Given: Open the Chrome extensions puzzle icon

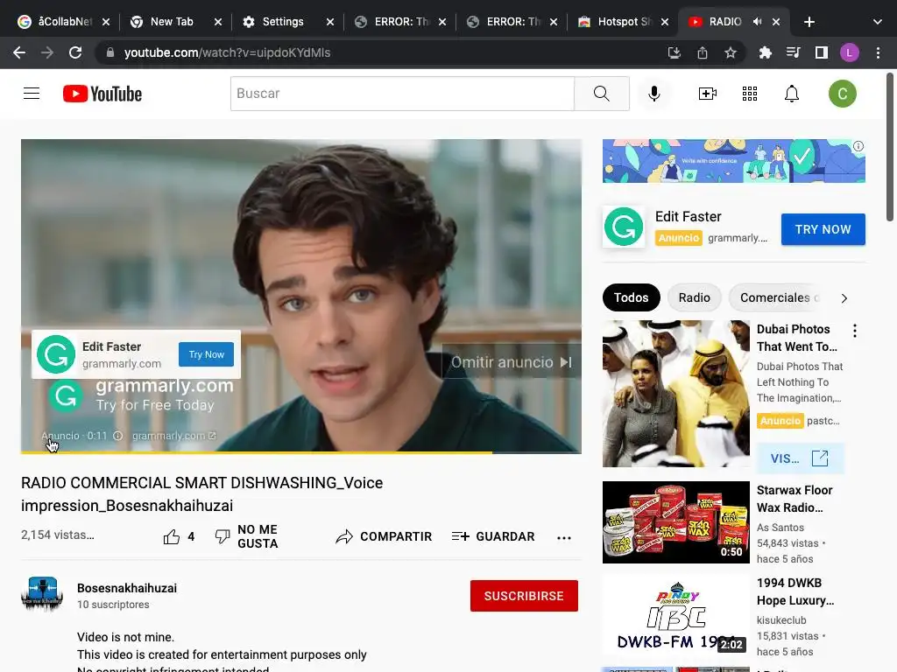Looking at the screenshot, I should pos(765,52).
